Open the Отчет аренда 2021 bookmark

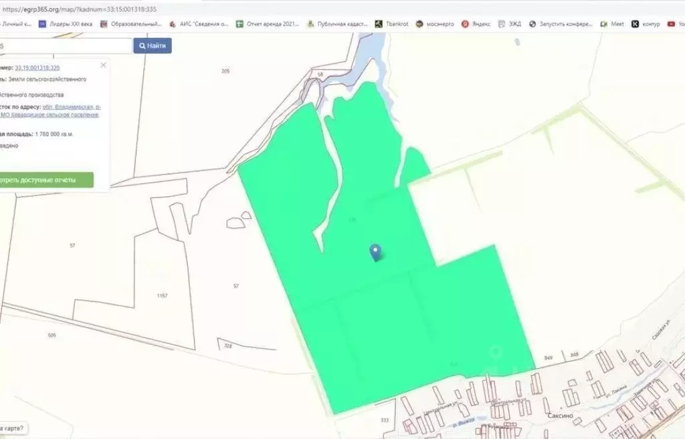(x=268, y=24)
